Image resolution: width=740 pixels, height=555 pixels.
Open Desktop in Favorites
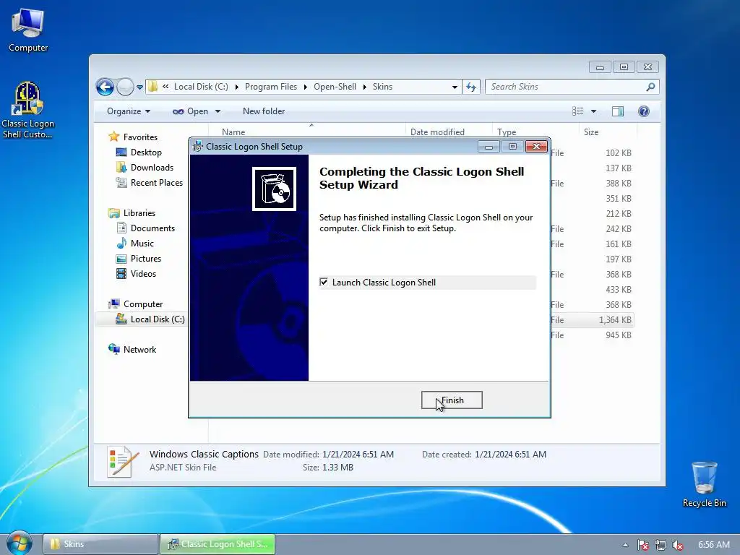(x=146, y=152)
